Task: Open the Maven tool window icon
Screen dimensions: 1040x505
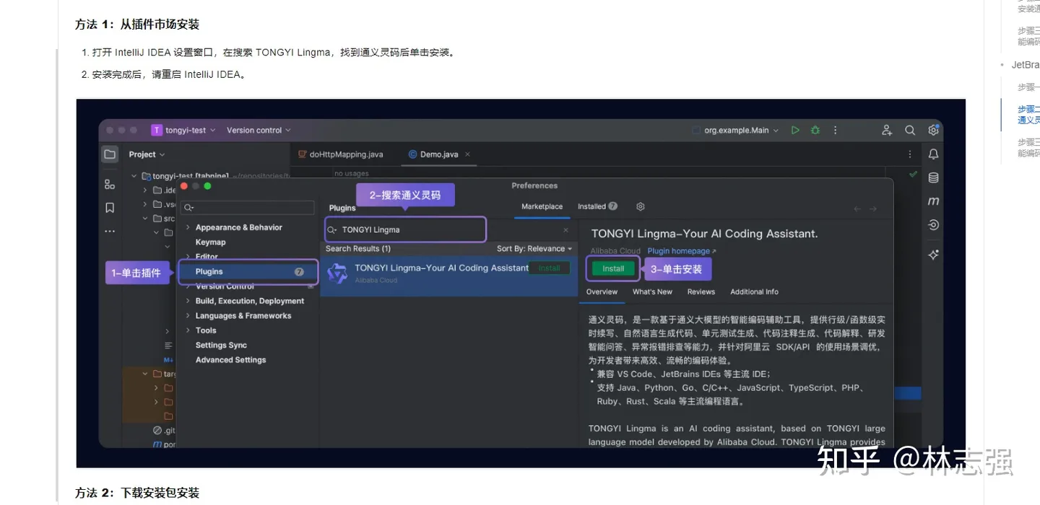Action: 933,201
